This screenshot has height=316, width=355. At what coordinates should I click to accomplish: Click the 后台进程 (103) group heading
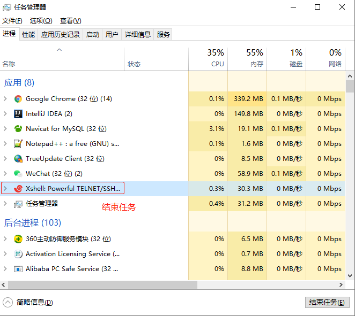pyautogui.click(x=33, y=223)
